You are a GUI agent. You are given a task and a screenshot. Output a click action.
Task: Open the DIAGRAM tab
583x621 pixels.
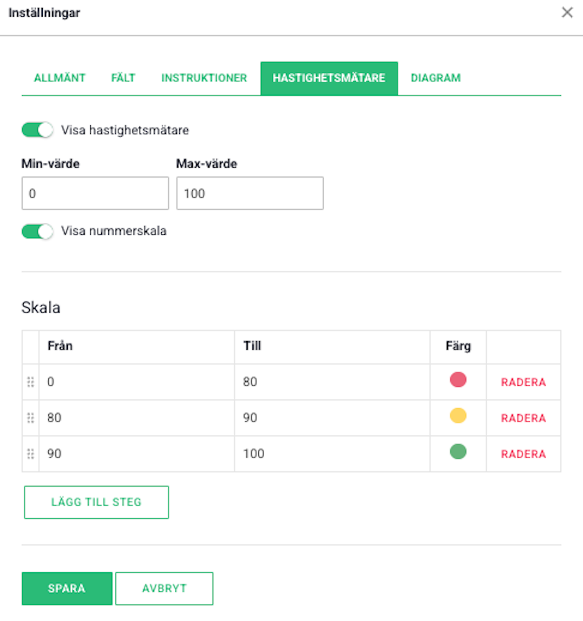pyautogui.click(x=435, y=78)
